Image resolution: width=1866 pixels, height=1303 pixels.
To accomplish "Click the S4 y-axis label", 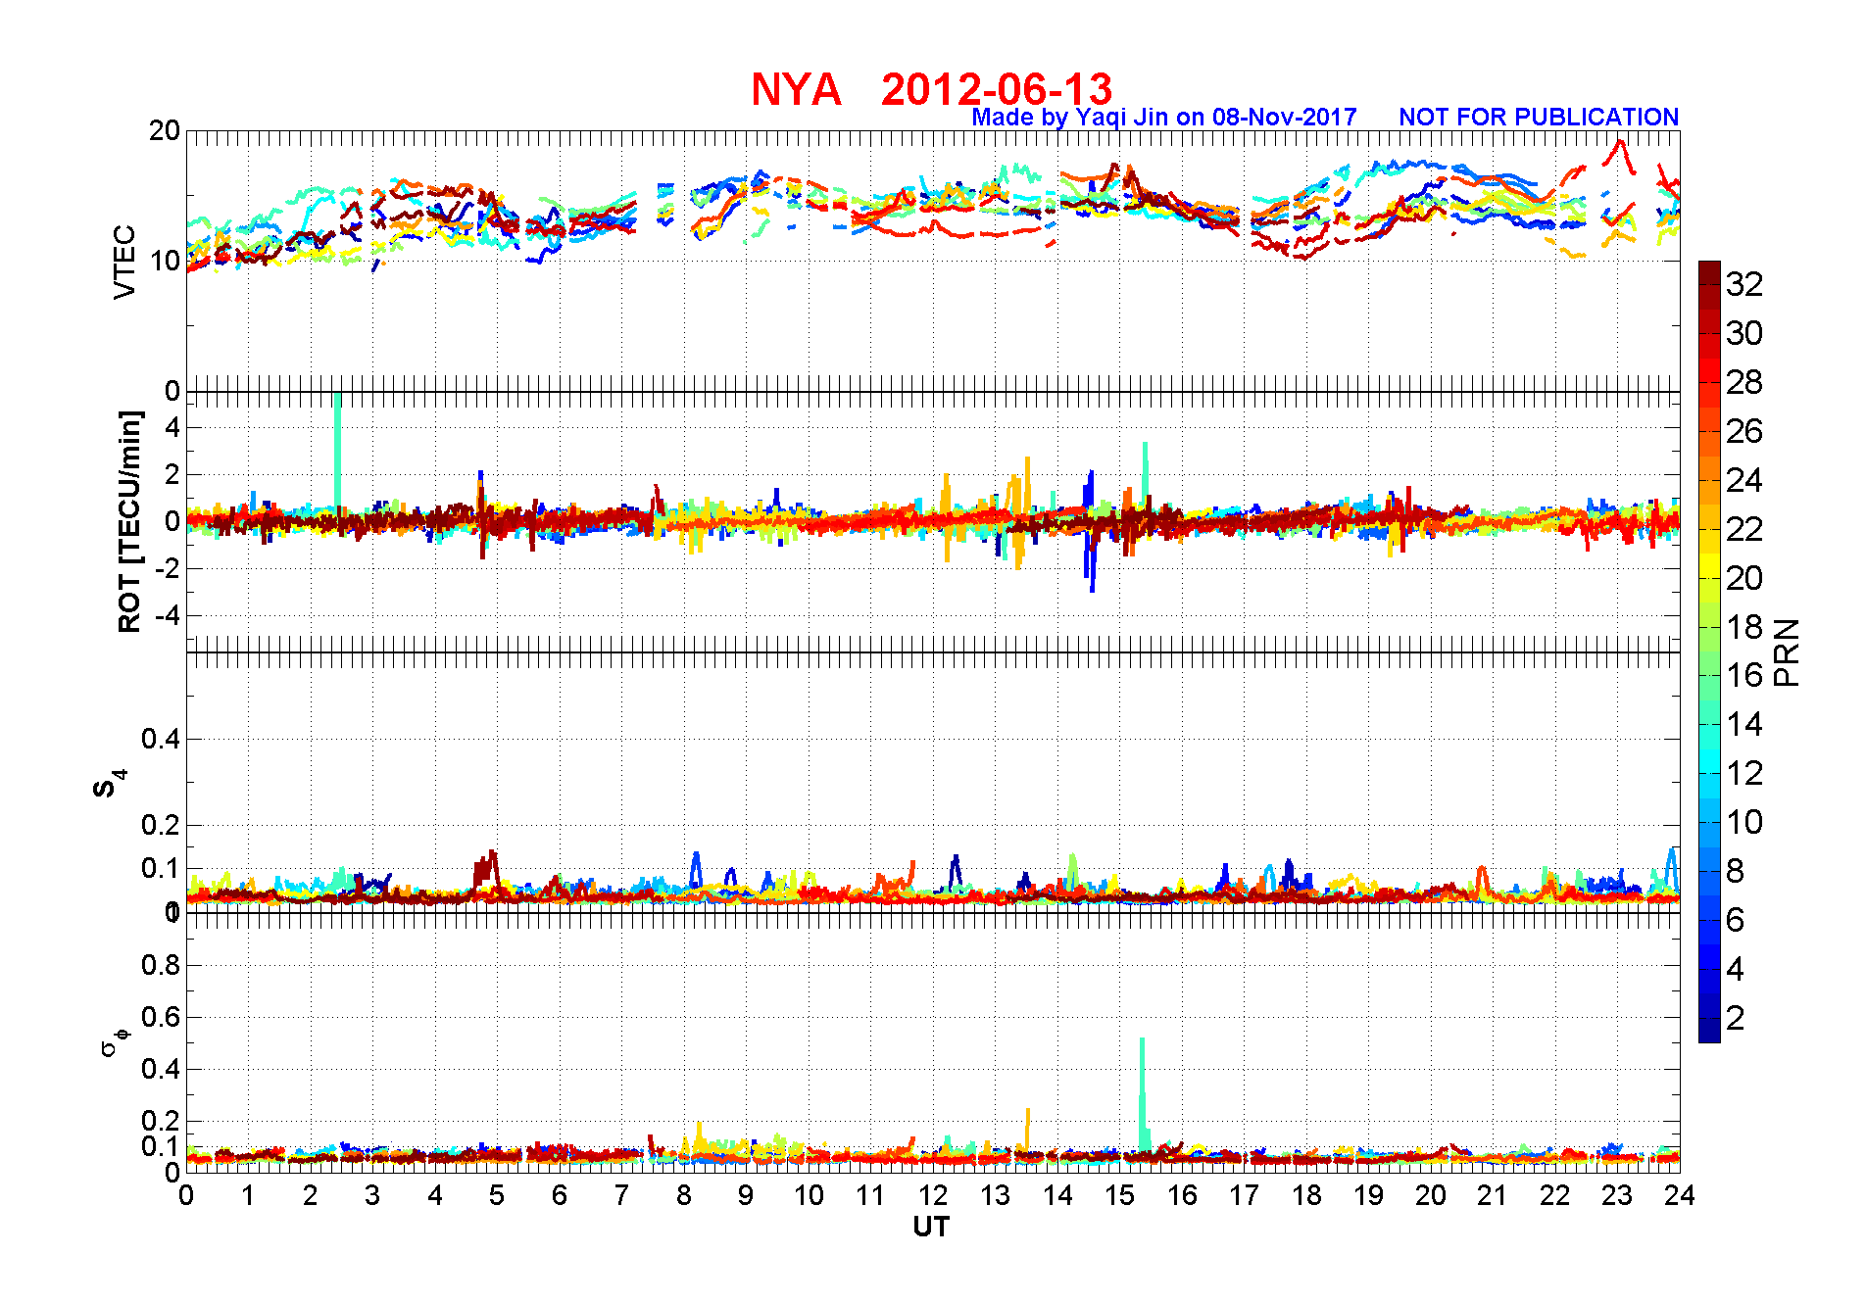I will pyautogui.click(x=109, y=785).
